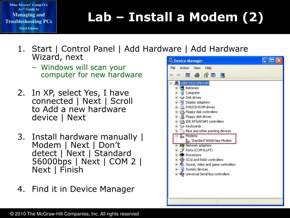Screen dimensions: 290x218
Task: Open the File menu
Action: pos(173,68)
